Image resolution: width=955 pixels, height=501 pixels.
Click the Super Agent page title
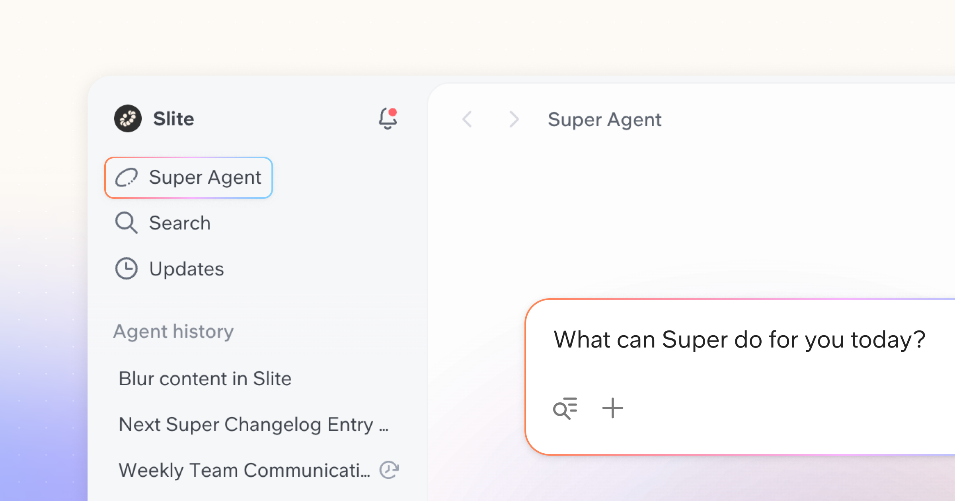coord(604,120)
